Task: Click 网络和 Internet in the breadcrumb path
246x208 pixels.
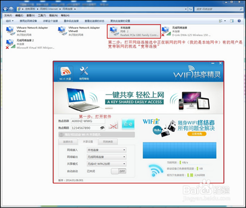Action: [x=49, y=9]
